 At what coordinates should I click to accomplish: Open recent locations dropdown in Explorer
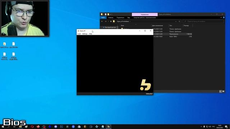coord(108,21)
